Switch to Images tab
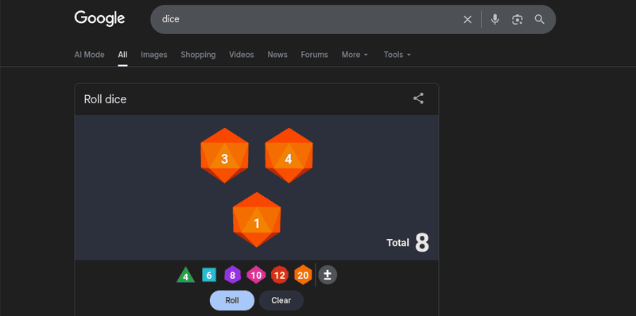 pyautogui.click(x=153, y=55)
